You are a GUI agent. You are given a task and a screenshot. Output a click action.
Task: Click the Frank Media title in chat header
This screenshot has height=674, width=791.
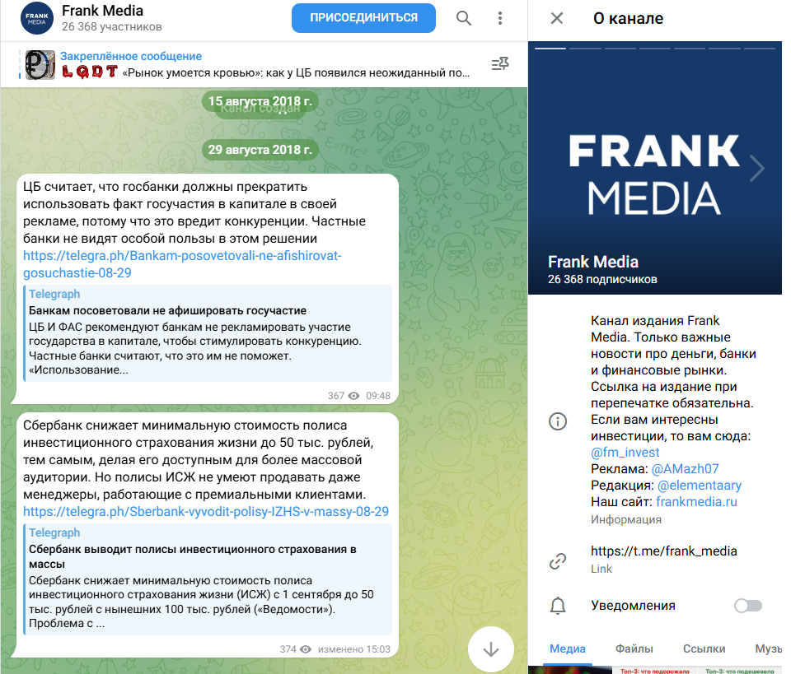102,11
